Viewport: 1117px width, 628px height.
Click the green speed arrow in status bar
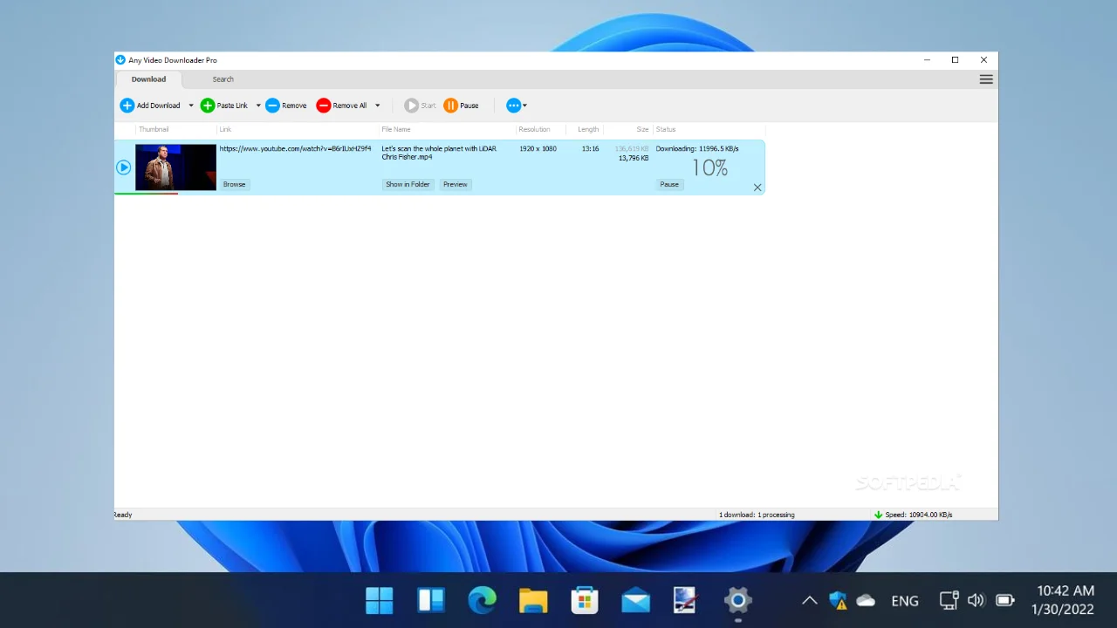pos(878,515)
